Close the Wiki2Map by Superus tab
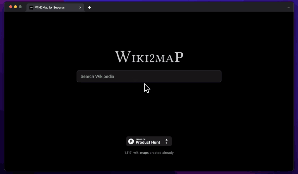 tap(80, 8)
